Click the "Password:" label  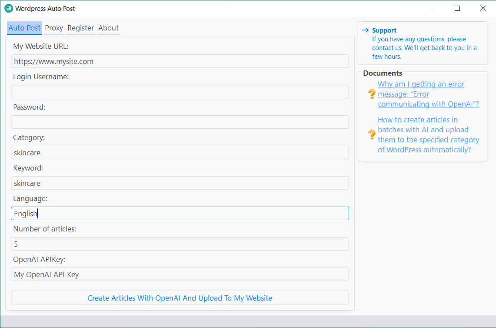click(x=29, y=107)
